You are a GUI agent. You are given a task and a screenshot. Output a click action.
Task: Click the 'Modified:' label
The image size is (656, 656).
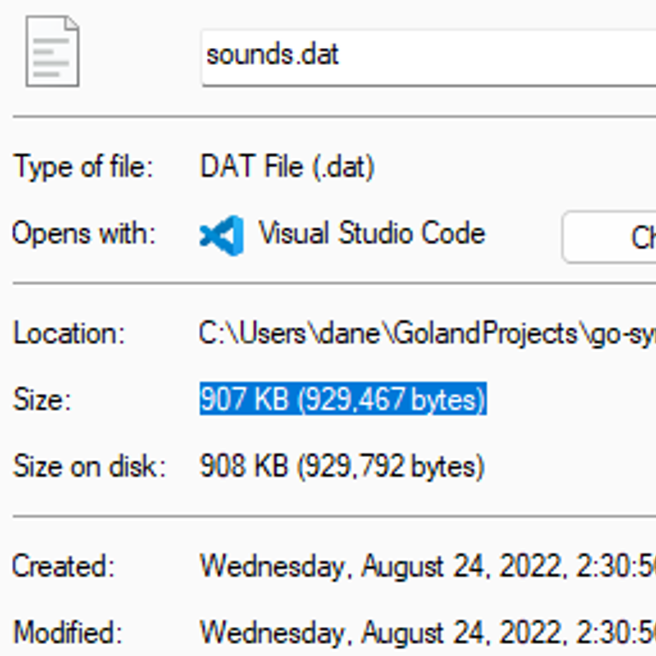pyautogui.click(x=67, y=633)
